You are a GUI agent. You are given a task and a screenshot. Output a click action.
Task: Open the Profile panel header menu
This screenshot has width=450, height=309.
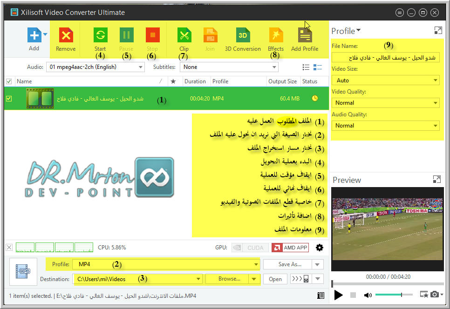(346, 31)
